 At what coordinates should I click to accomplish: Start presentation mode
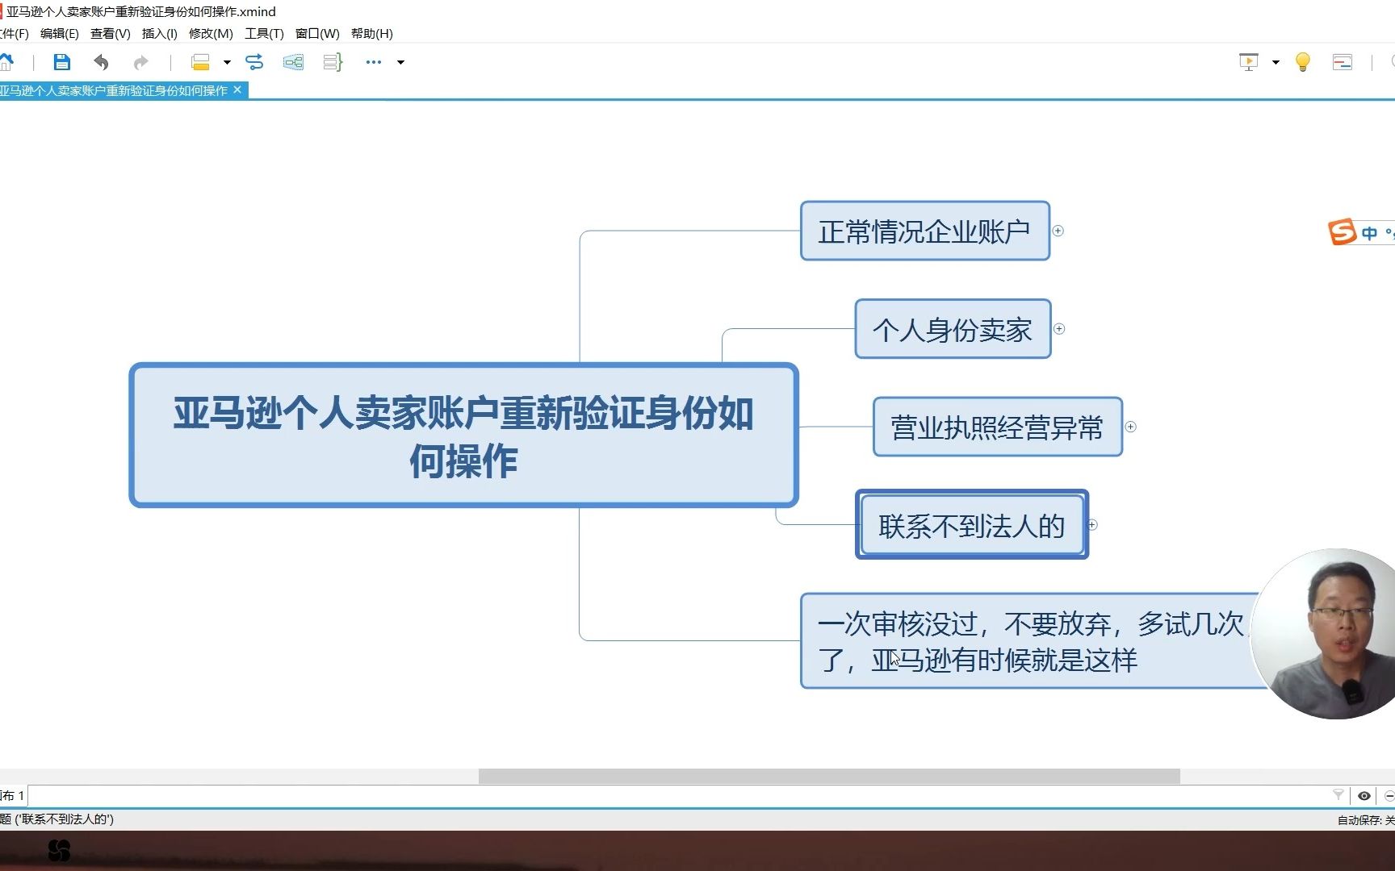pyautogui.click(x=1248, y=62)
